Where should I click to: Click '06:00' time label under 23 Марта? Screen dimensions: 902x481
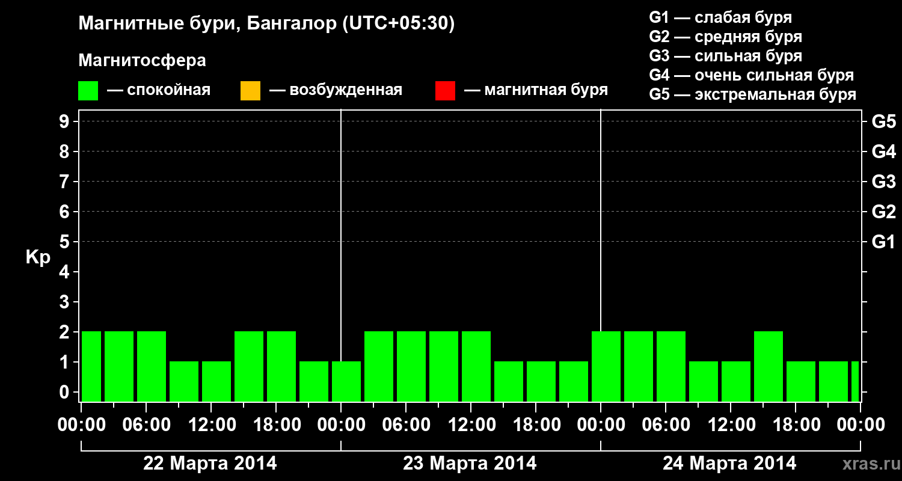(406, 425)
